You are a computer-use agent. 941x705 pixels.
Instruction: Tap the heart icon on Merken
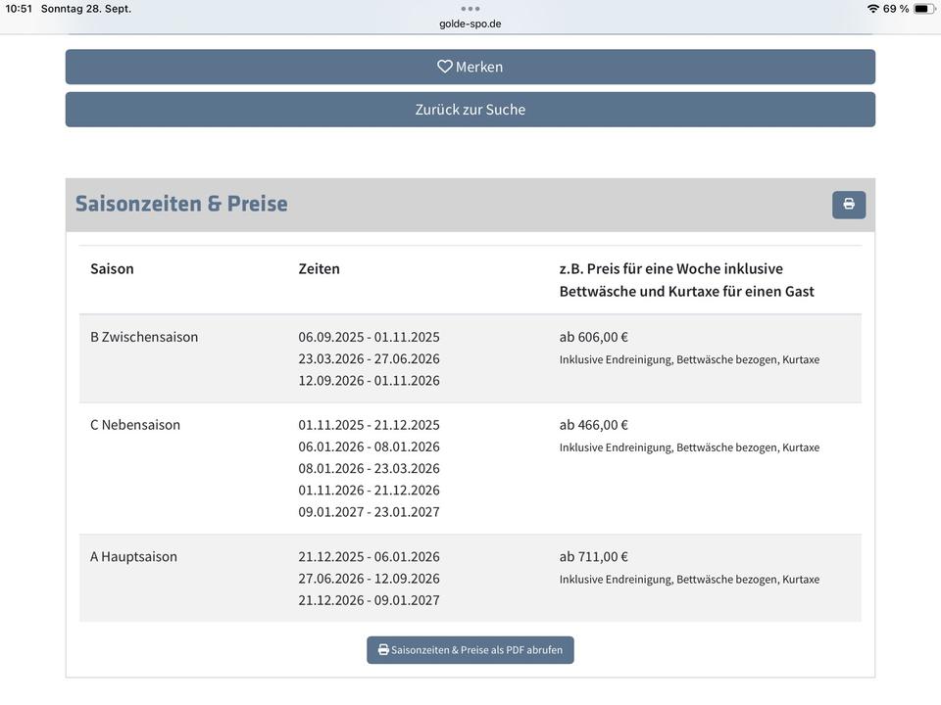click(x=445, y=67)
